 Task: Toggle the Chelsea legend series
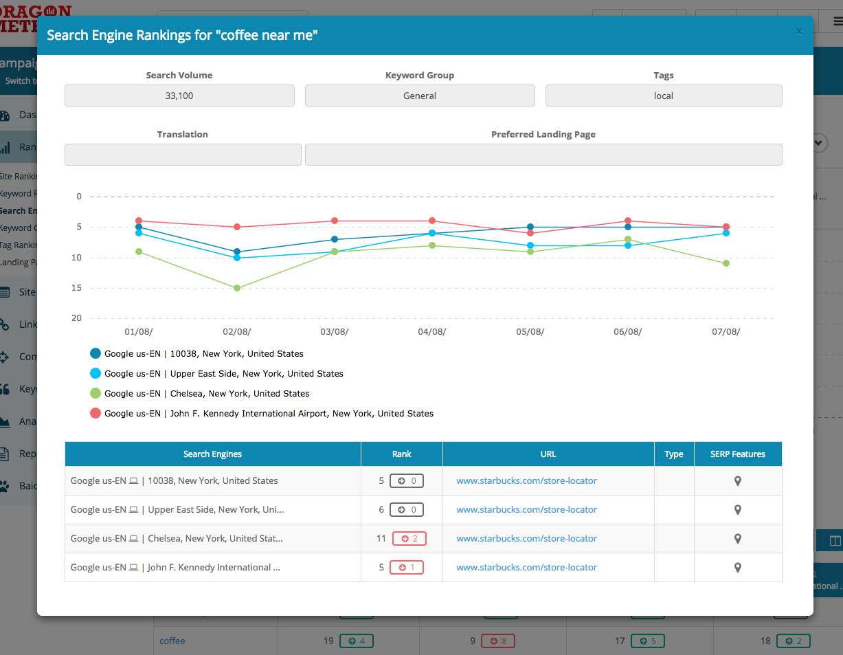click(x=95, y=394)
